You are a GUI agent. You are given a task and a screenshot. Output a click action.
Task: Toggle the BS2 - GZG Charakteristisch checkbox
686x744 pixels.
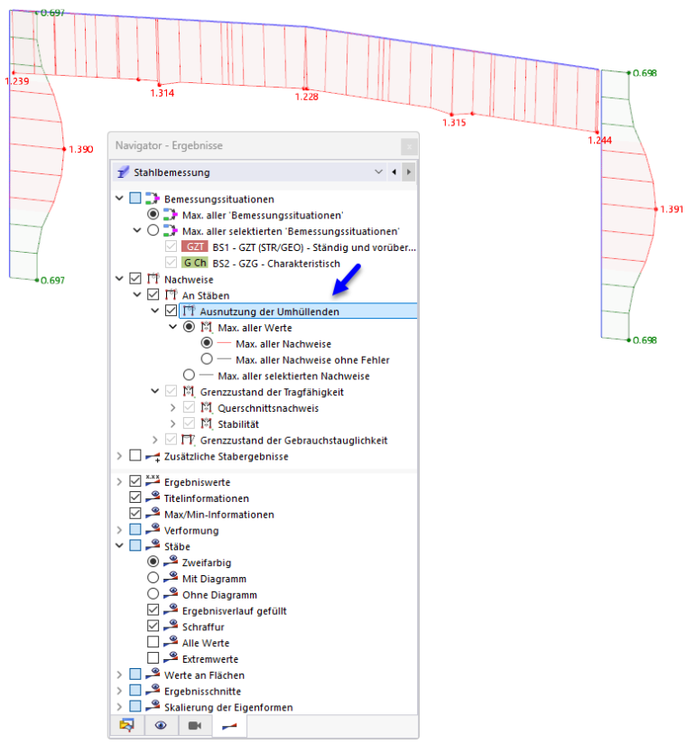171,263
